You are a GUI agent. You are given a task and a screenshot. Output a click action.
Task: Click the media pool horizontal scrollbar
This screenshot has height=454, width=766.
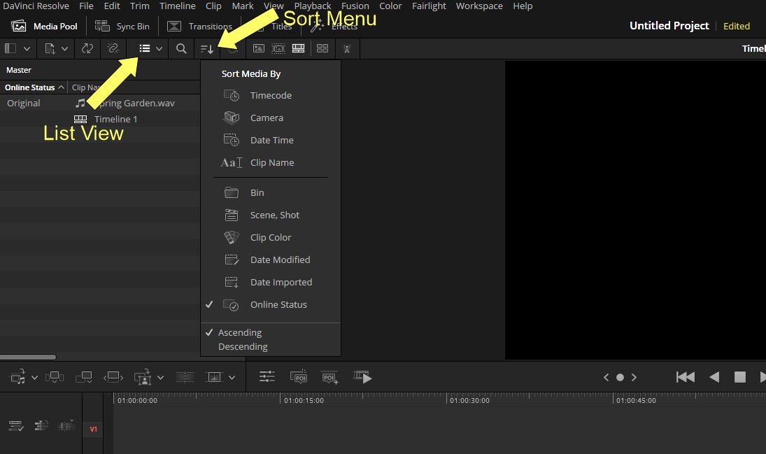28,357
